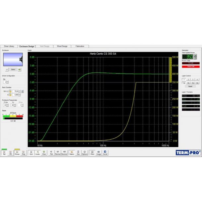The height and width of the screenshot is (202, 202).
Task: Click the Term-Pro logo
Action: (188, 153)
